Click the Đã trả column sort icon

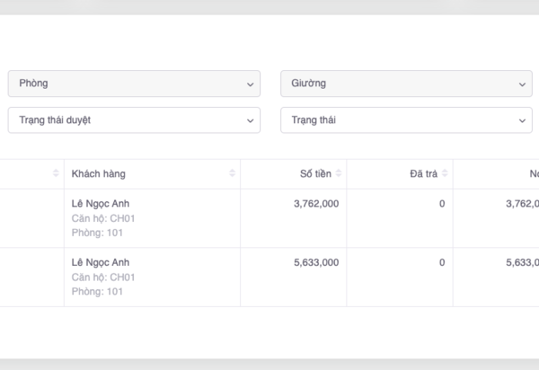point(444,174)
